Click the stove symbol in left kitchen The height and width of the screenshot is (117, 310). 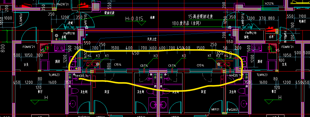pyautogui.click(x=60, y=48)
